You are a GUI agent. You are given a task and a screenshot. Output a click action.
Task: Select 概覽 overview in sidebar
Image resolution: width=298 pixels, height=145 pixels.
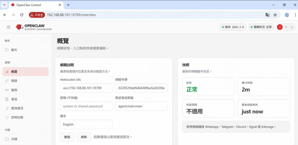[x=26, y=72]
